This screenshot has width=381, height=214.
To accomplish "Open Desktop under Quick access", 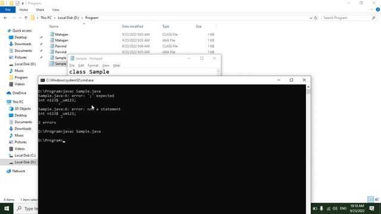I will (x=20, y=37).
